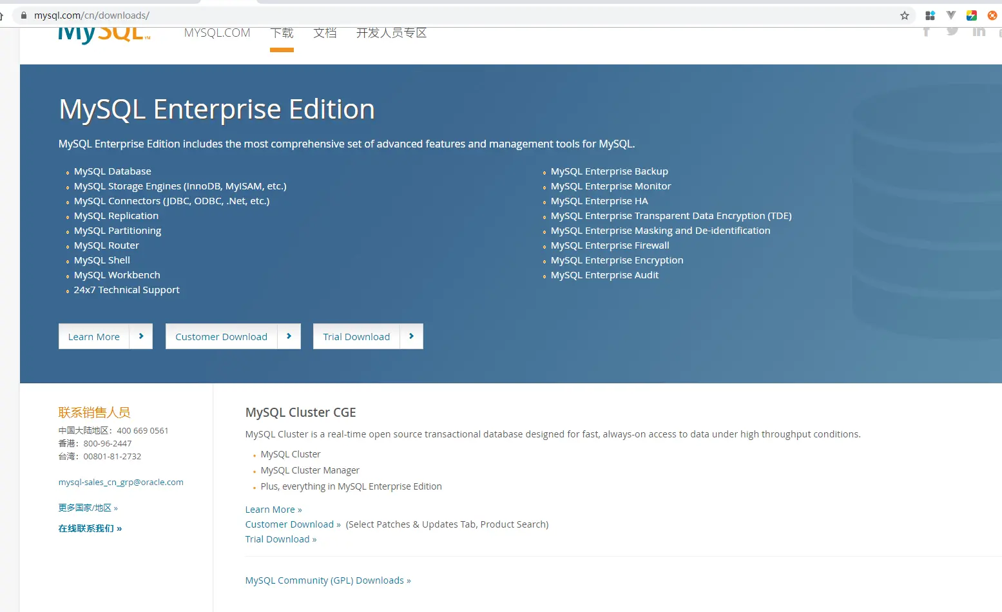Screen dimensions: 1002x612
Task: Open the grid-squares browser extension icon
Action: click(x=930, y=15)
